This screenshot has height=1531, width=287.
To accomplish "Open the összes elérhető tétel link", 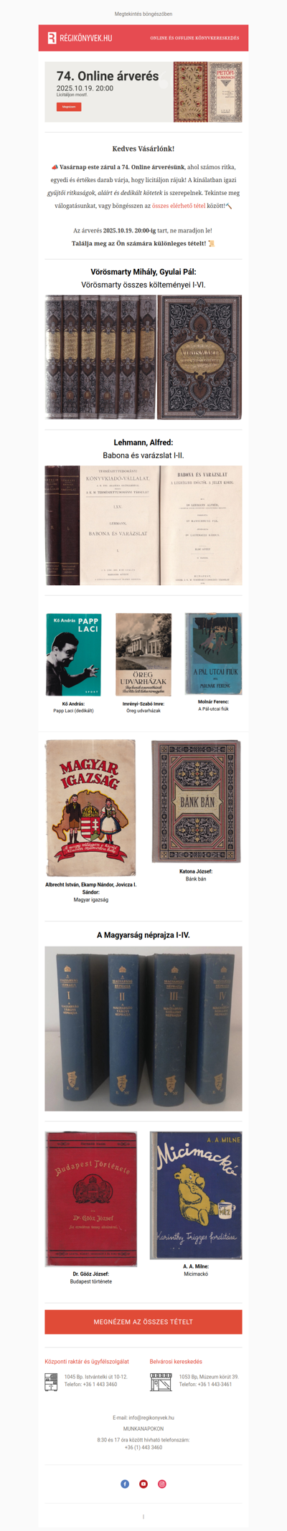I will coord(179,206).
